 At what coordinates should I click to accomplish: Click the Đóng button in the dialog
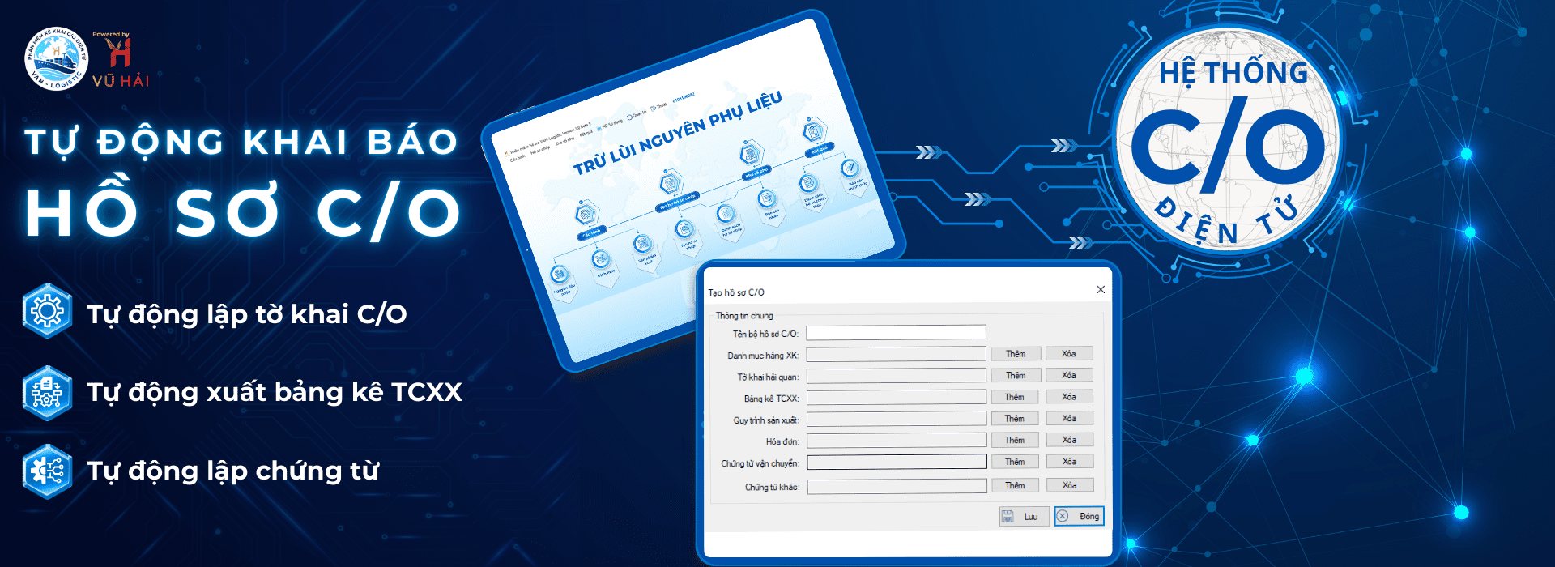pyautogui.click(x=1079, y=516)
